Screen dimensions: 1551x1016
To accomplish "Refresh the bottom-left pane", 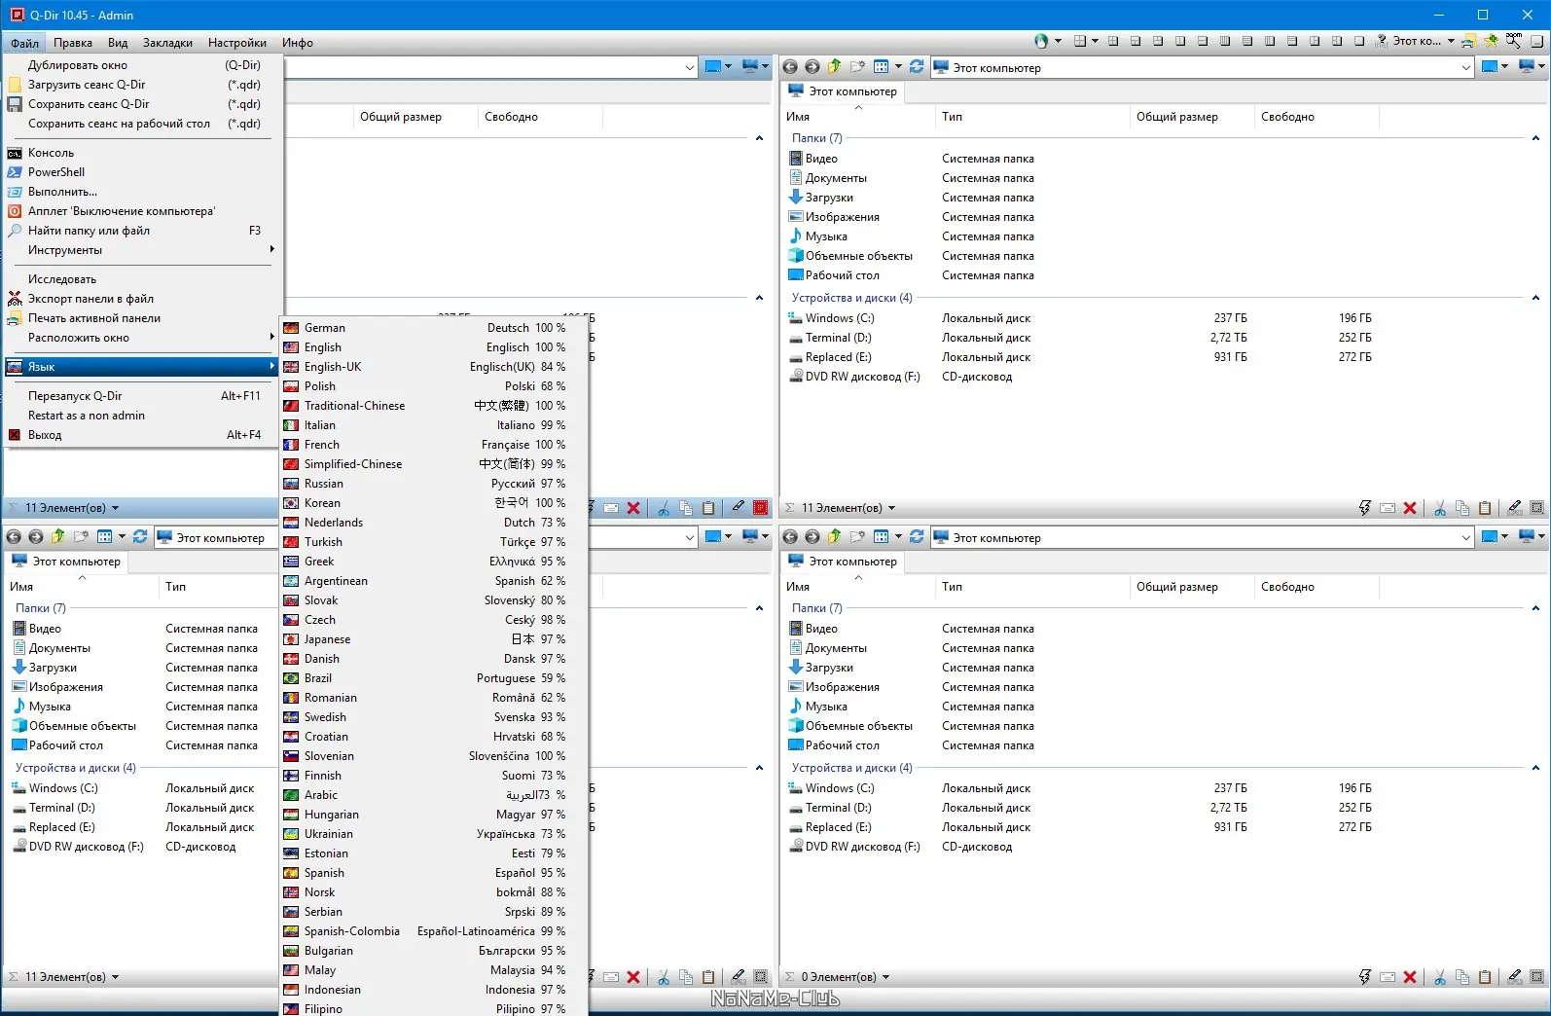I will (x=140, y=537).
